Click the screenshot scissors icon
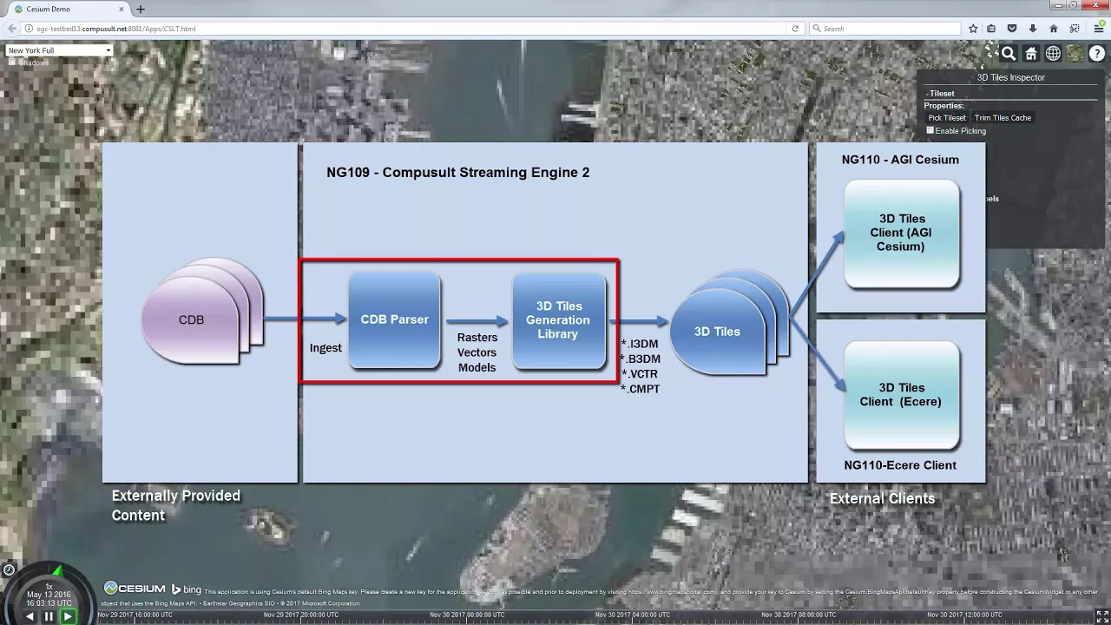 pyautogui.click(x=1075, y=29)
